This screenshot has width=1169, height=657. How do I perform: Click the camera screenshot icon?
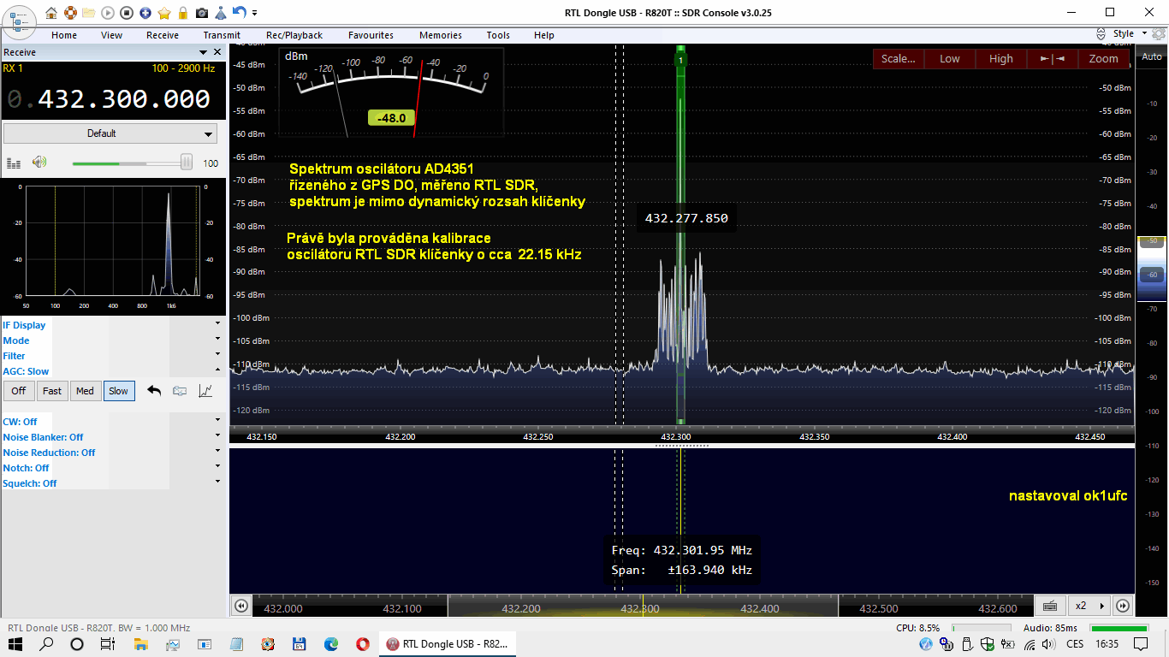202,13
